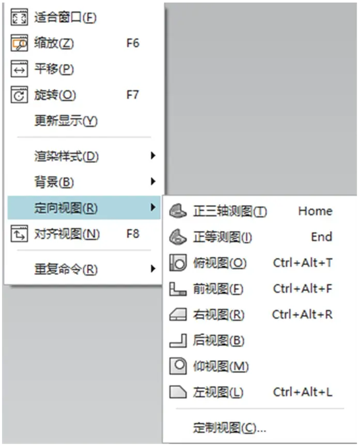
Task: Select the top view (俯视图) icon
Action: 178,263
